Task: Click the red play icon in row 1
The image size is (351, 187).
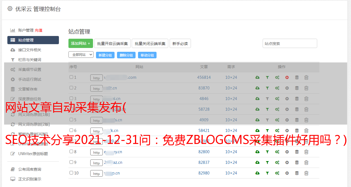Action: (287, 77)
